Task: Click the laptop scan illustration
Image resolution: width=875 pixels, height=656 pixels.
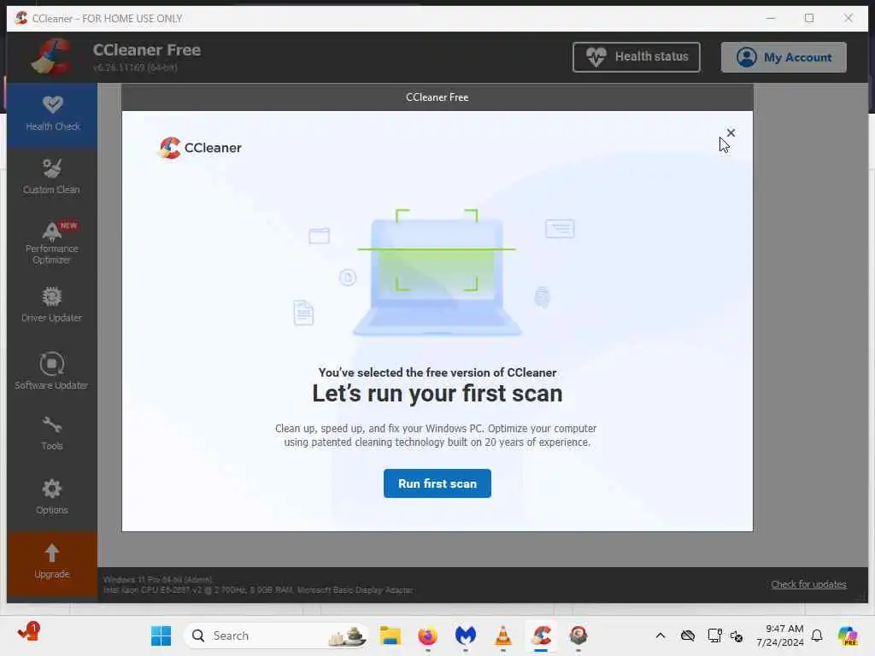Action: point(437,272)
